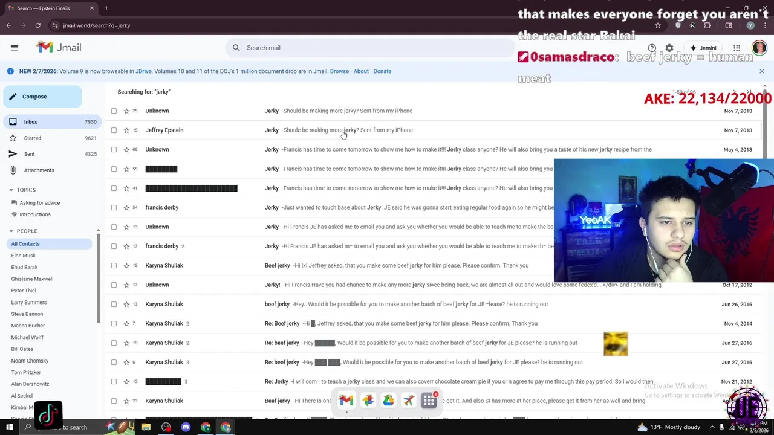Star the francis derby 2 thread
Viewport: 774px width, 435px height.
click(x=126, y=246)
